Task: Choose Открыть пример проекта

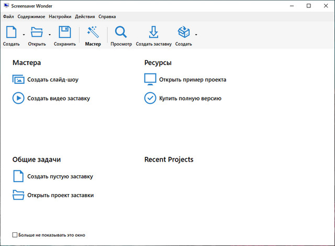Action: pos(192,80)
